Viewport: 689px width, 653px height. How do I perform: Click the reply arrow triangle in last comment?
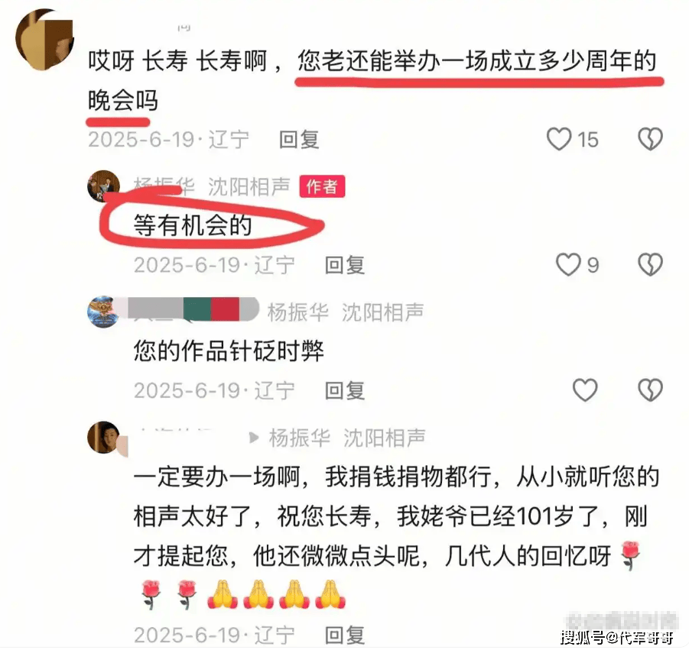(x=254, y=438)
